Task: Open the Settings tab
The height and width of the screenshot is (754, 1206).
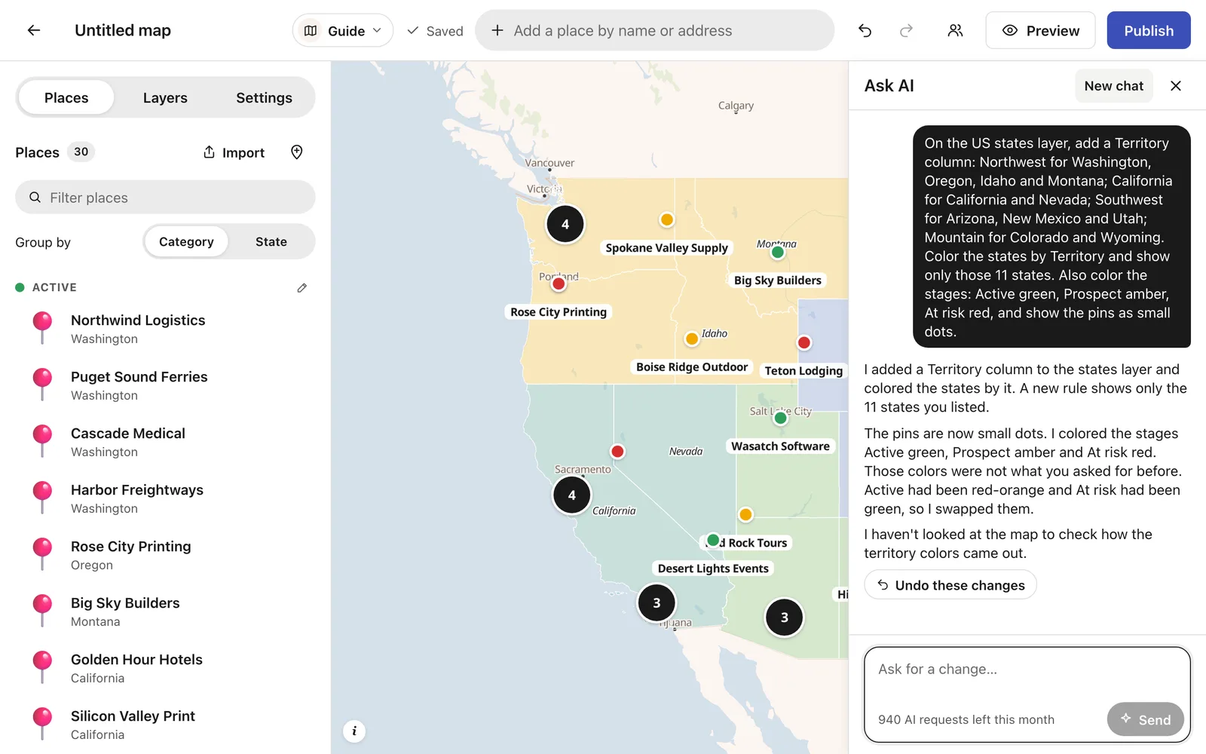Action: [264, 97]
